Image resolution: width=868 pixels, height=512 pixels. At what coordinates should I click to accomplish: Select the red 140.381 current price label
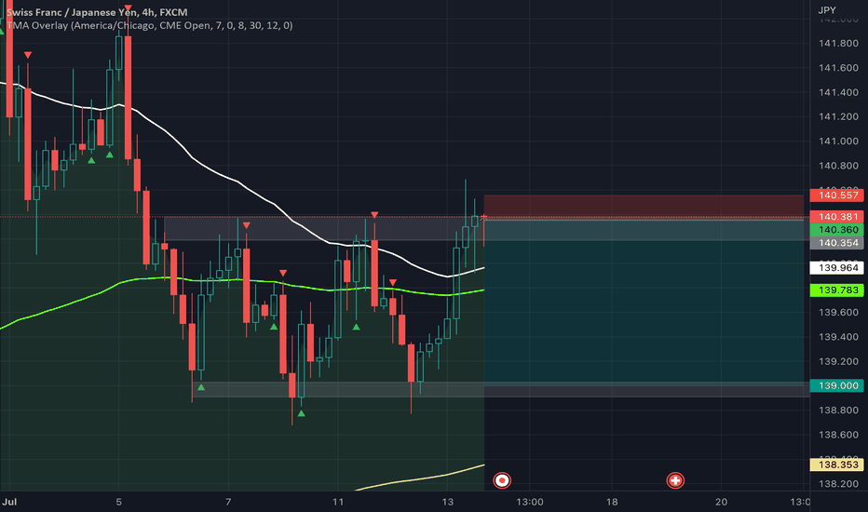click(836, 216)
